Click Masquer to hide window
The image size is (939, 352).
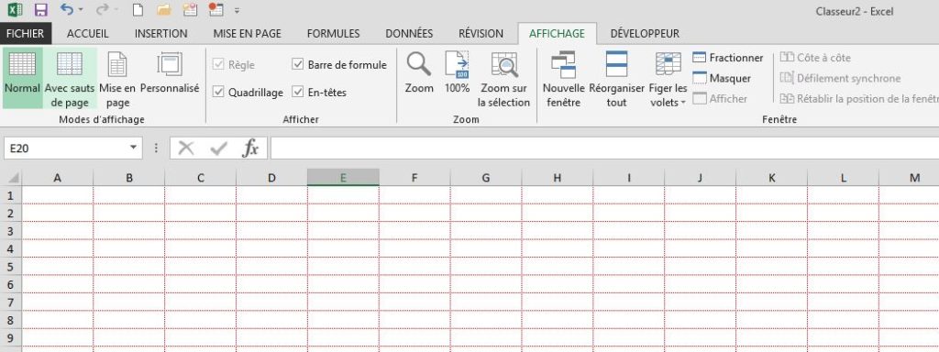click(722, 79)
